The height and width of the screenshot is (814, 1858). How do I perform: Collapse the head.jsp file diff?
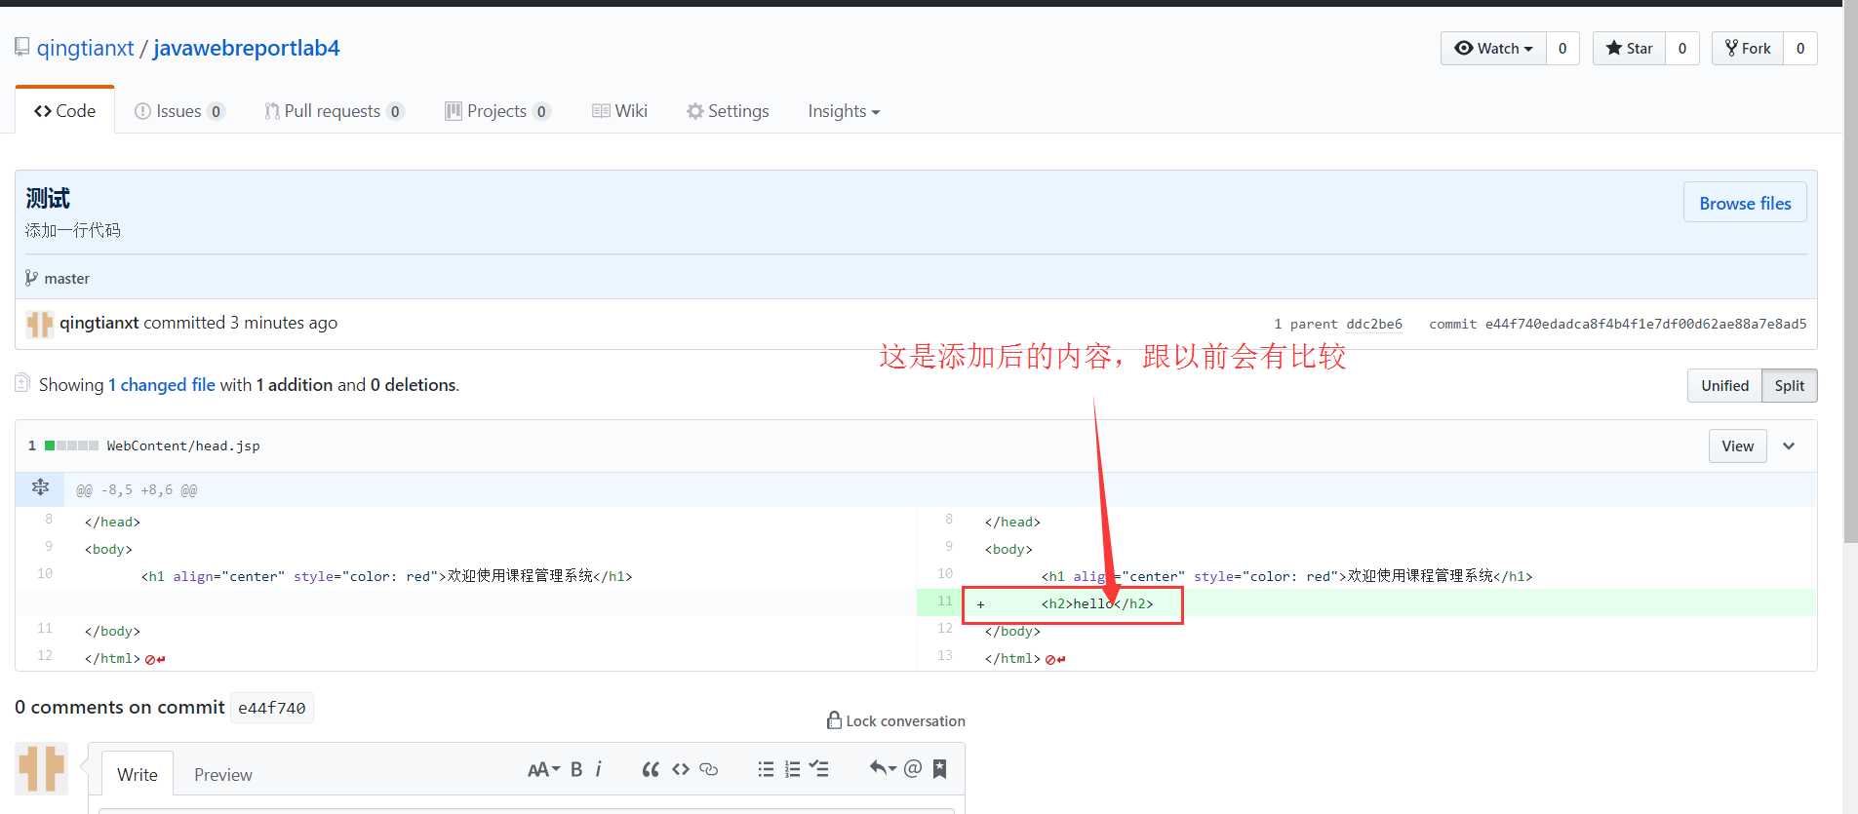(1789, 446)
